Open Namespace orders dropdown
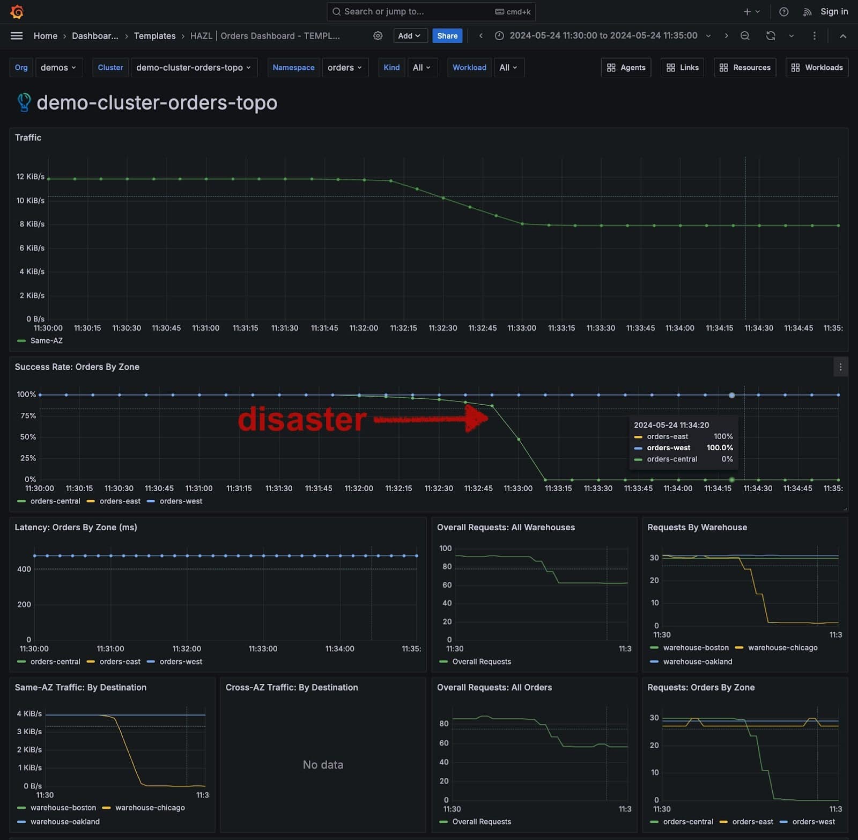Screen dimensions: 858x840 345,68
